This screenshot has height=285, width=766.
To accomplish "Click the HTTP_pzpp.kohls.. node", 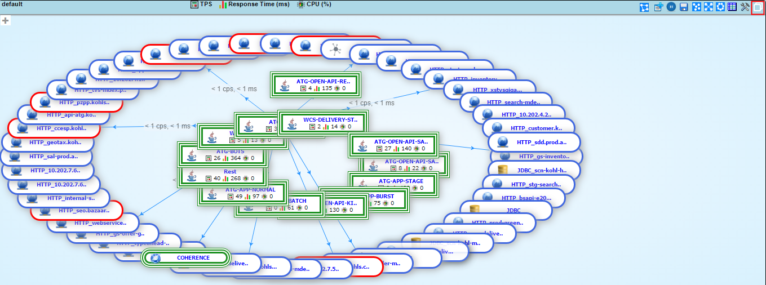I will pos(76,102).
